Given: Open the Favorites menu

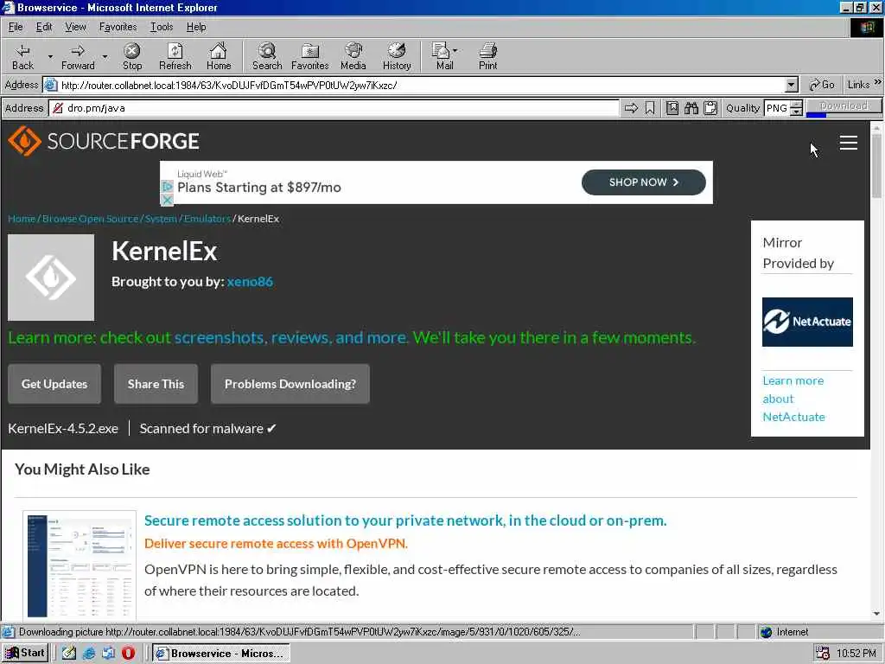Looking at the screenshot, I should pyautogui.click(x=118, y=27).
